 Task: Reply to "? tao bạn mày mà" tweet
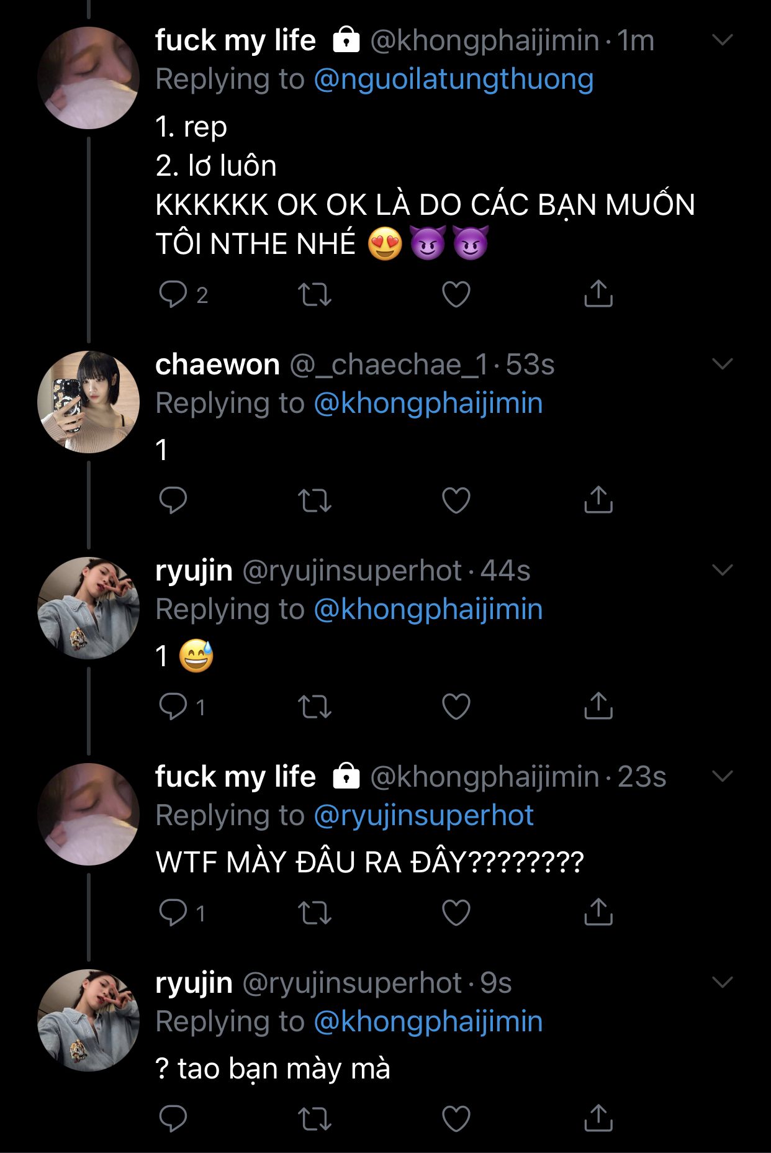click(173, 1119)
